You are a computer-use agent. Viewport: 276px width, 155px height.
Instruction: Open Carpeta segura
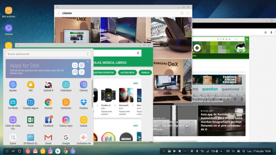tap(31, 102)
